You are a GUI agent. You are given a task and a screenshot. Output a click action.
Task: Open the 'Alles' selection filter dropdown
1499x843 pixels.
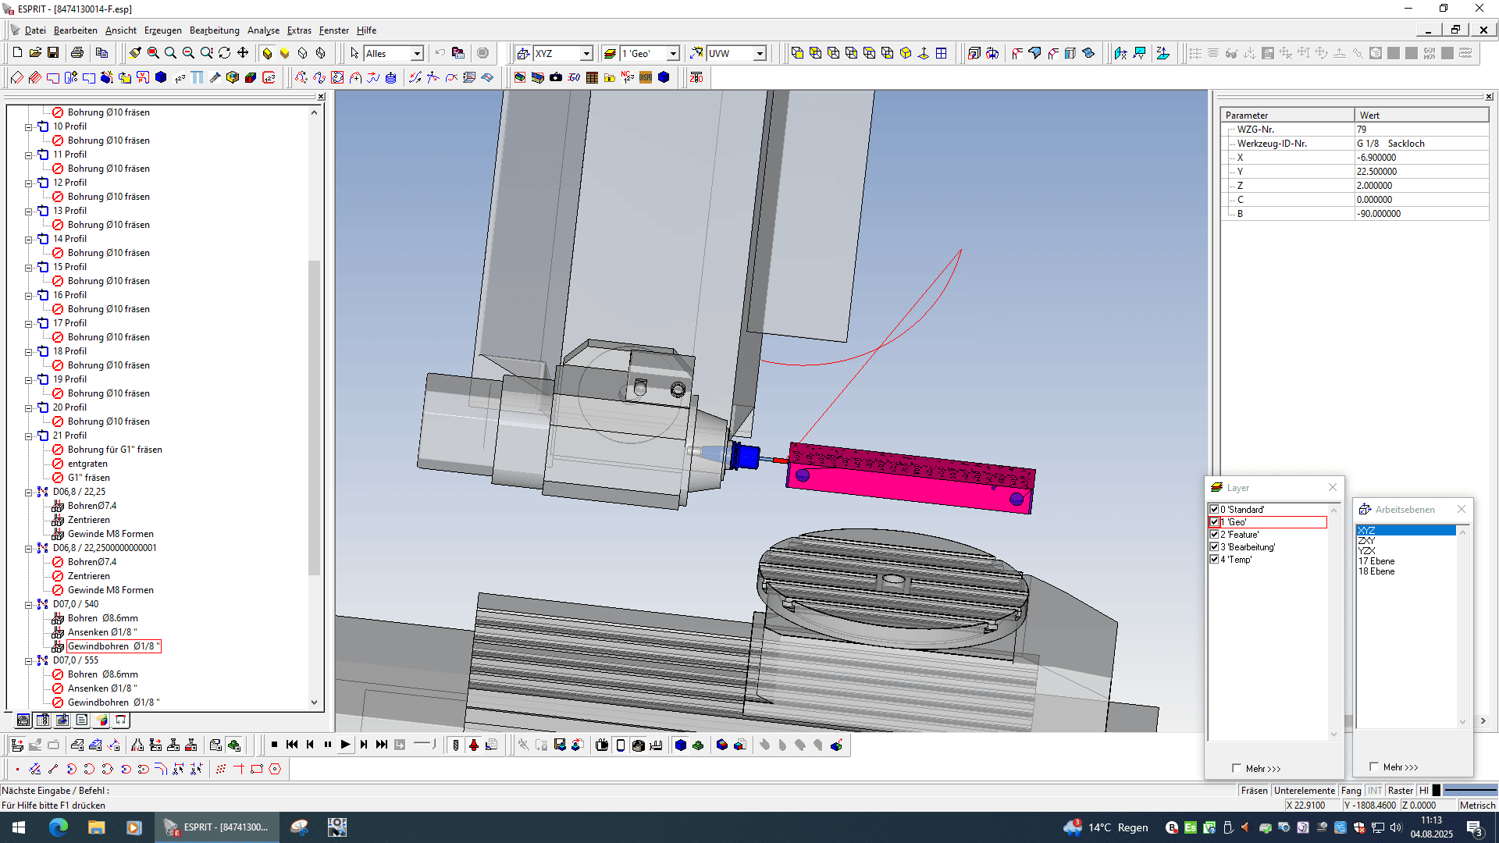(x=417, y=54)
